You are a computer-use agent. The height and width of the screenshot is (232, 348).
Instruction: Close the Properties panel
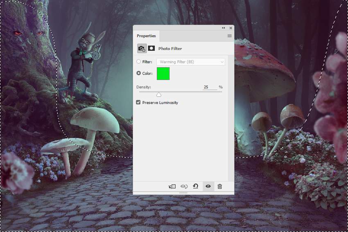[x=230, y=28]
